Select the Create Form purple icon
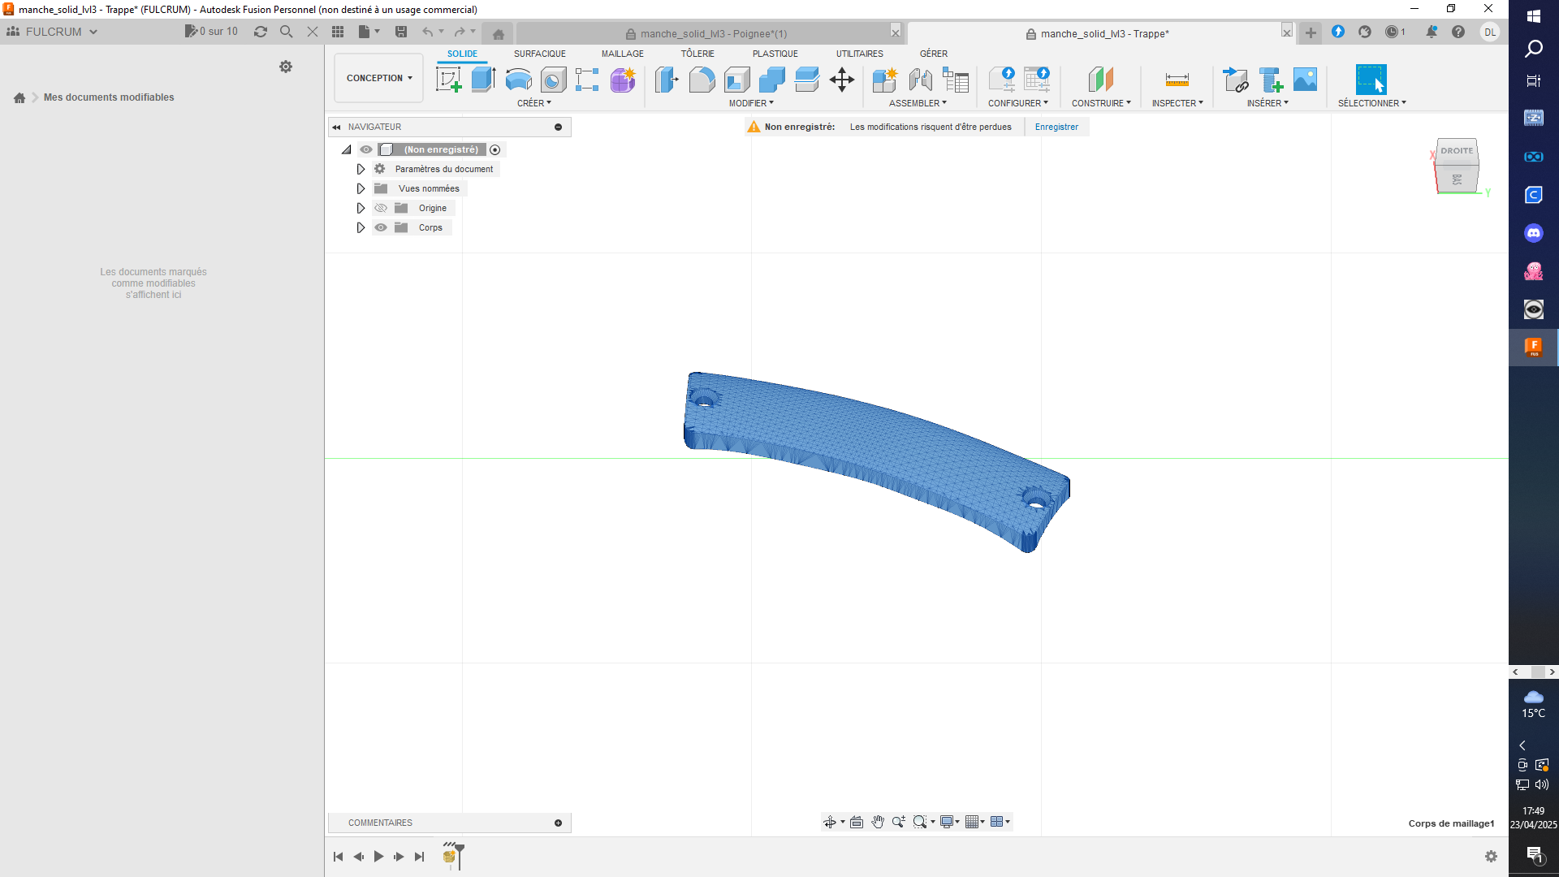This screenshot has width=1559, height=877. coord(623,80)
